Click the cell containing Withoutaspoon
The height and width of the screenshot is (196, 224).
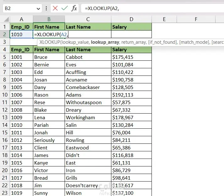tap(88, 102)
